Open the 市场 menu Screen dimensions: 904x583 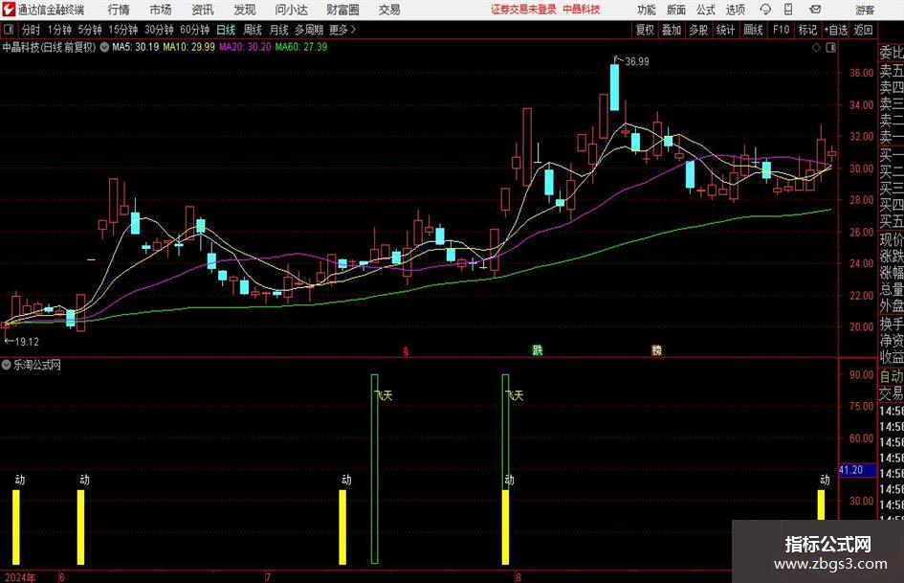pyautogui.click(x=161, y=10)
